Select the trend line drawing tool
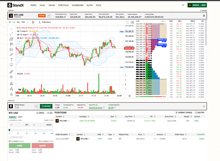 [x=11, y=34]
